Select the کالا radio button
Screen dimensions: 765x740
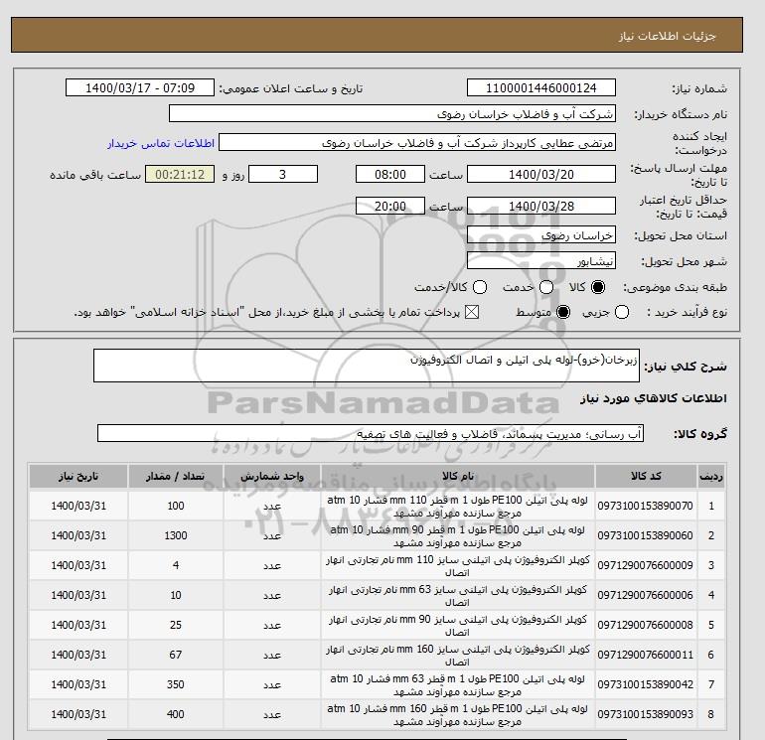pos(598,287)
